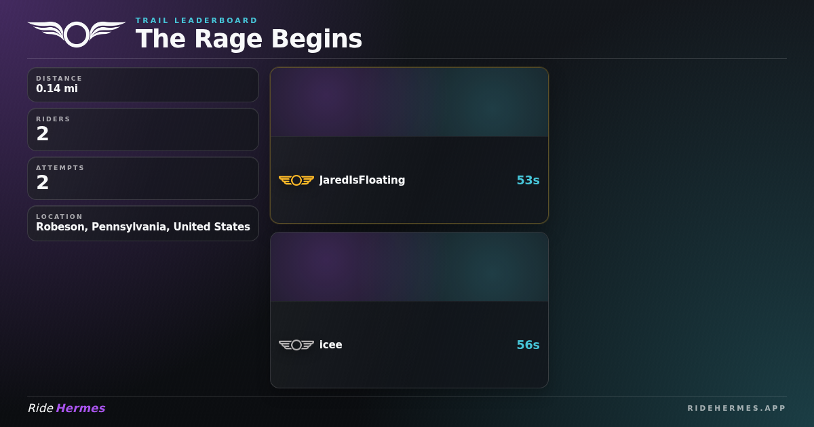Click the purple Hermes word in footer
This screenshot has width=814, height=427.
point(81,408)
